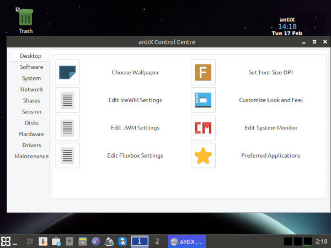Click the Edit Fluxbox Settings document icon
The width and height of the screenshot is (331, 248).
pyautogui.click(x=68, y=155)
